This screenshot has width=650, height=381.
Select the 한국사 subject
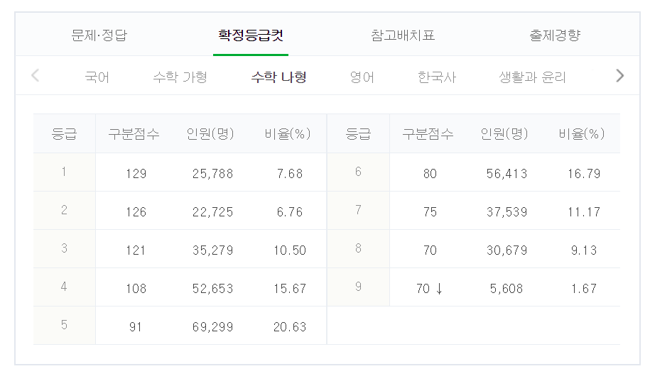(x=437, y=77)
